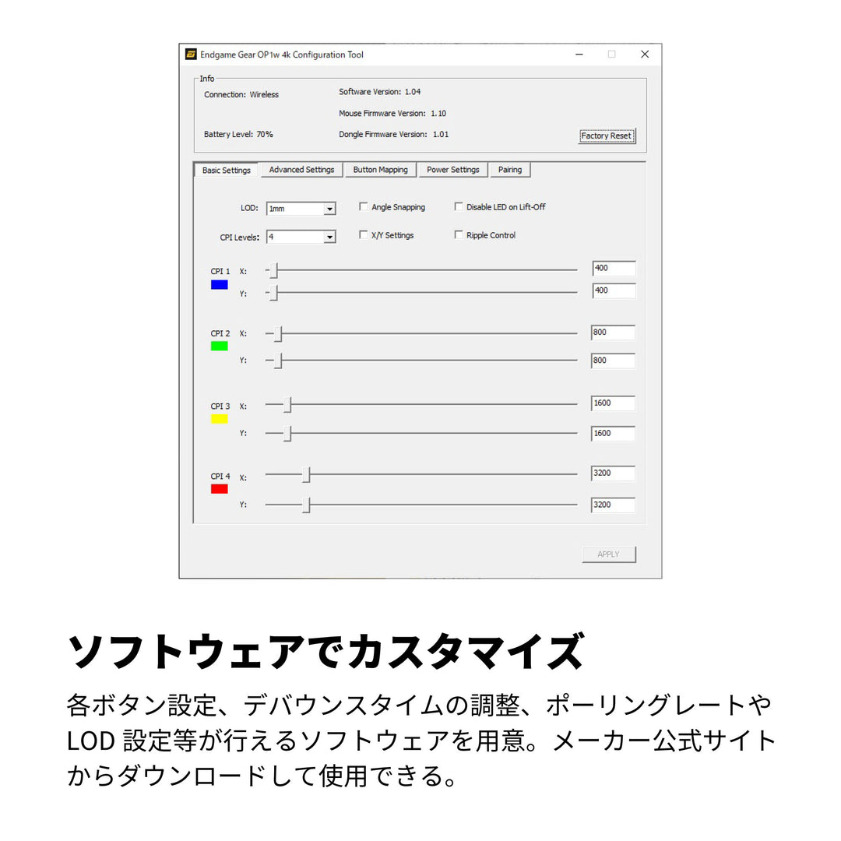Open the red CPI 4 color swatch
841x841 pixels.
coord(219,489)
